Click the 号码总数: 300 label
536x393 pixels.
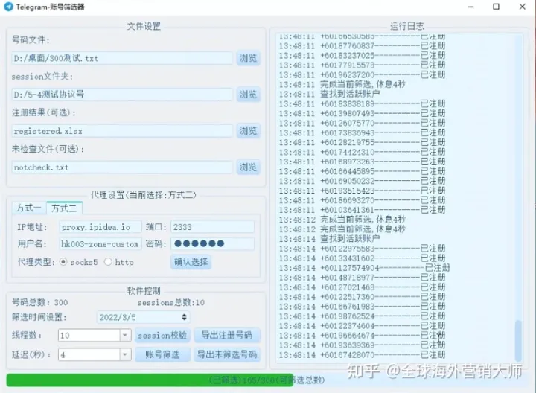click(40, 302)
